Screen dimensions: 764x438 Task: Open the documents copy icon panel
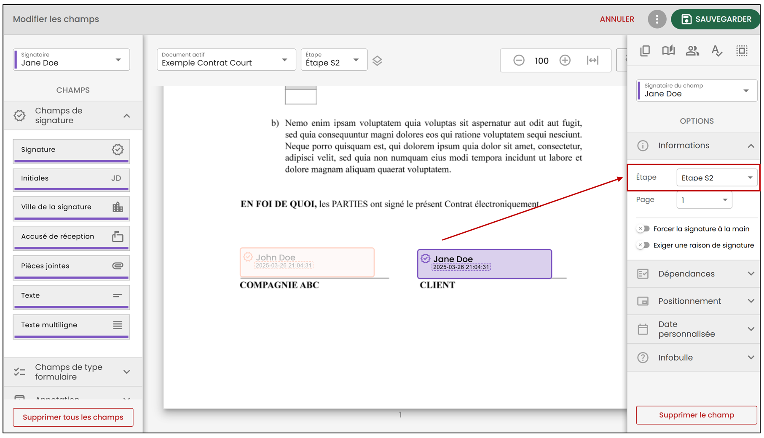[645, 51]
